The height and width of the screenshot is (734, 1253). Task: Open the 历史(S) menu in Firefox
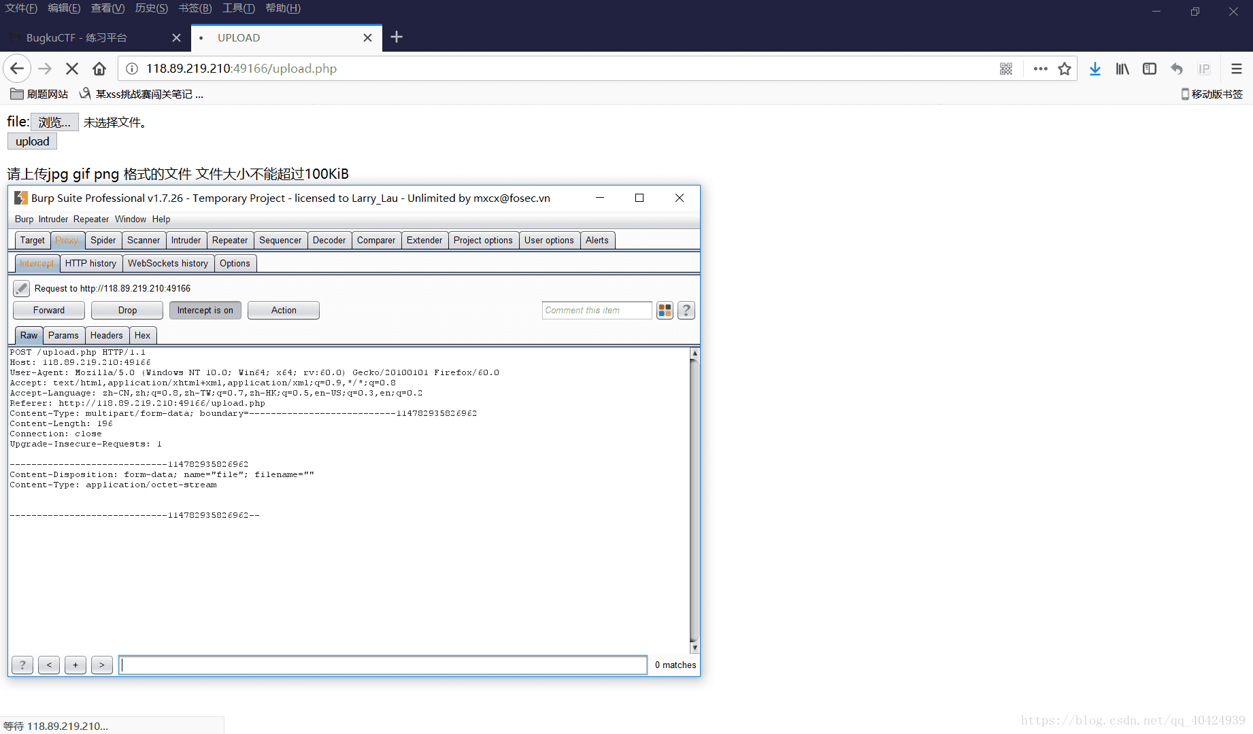point(151,8)
